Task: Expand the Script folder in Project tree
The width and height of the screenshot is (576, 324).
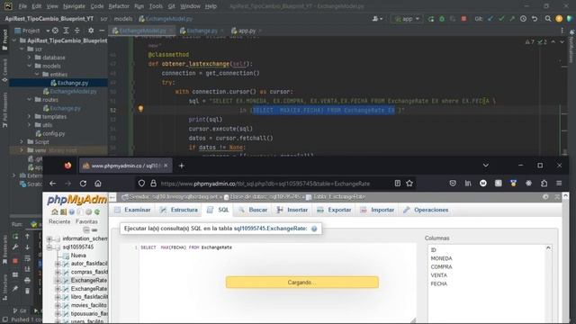Action: (22, 142)
